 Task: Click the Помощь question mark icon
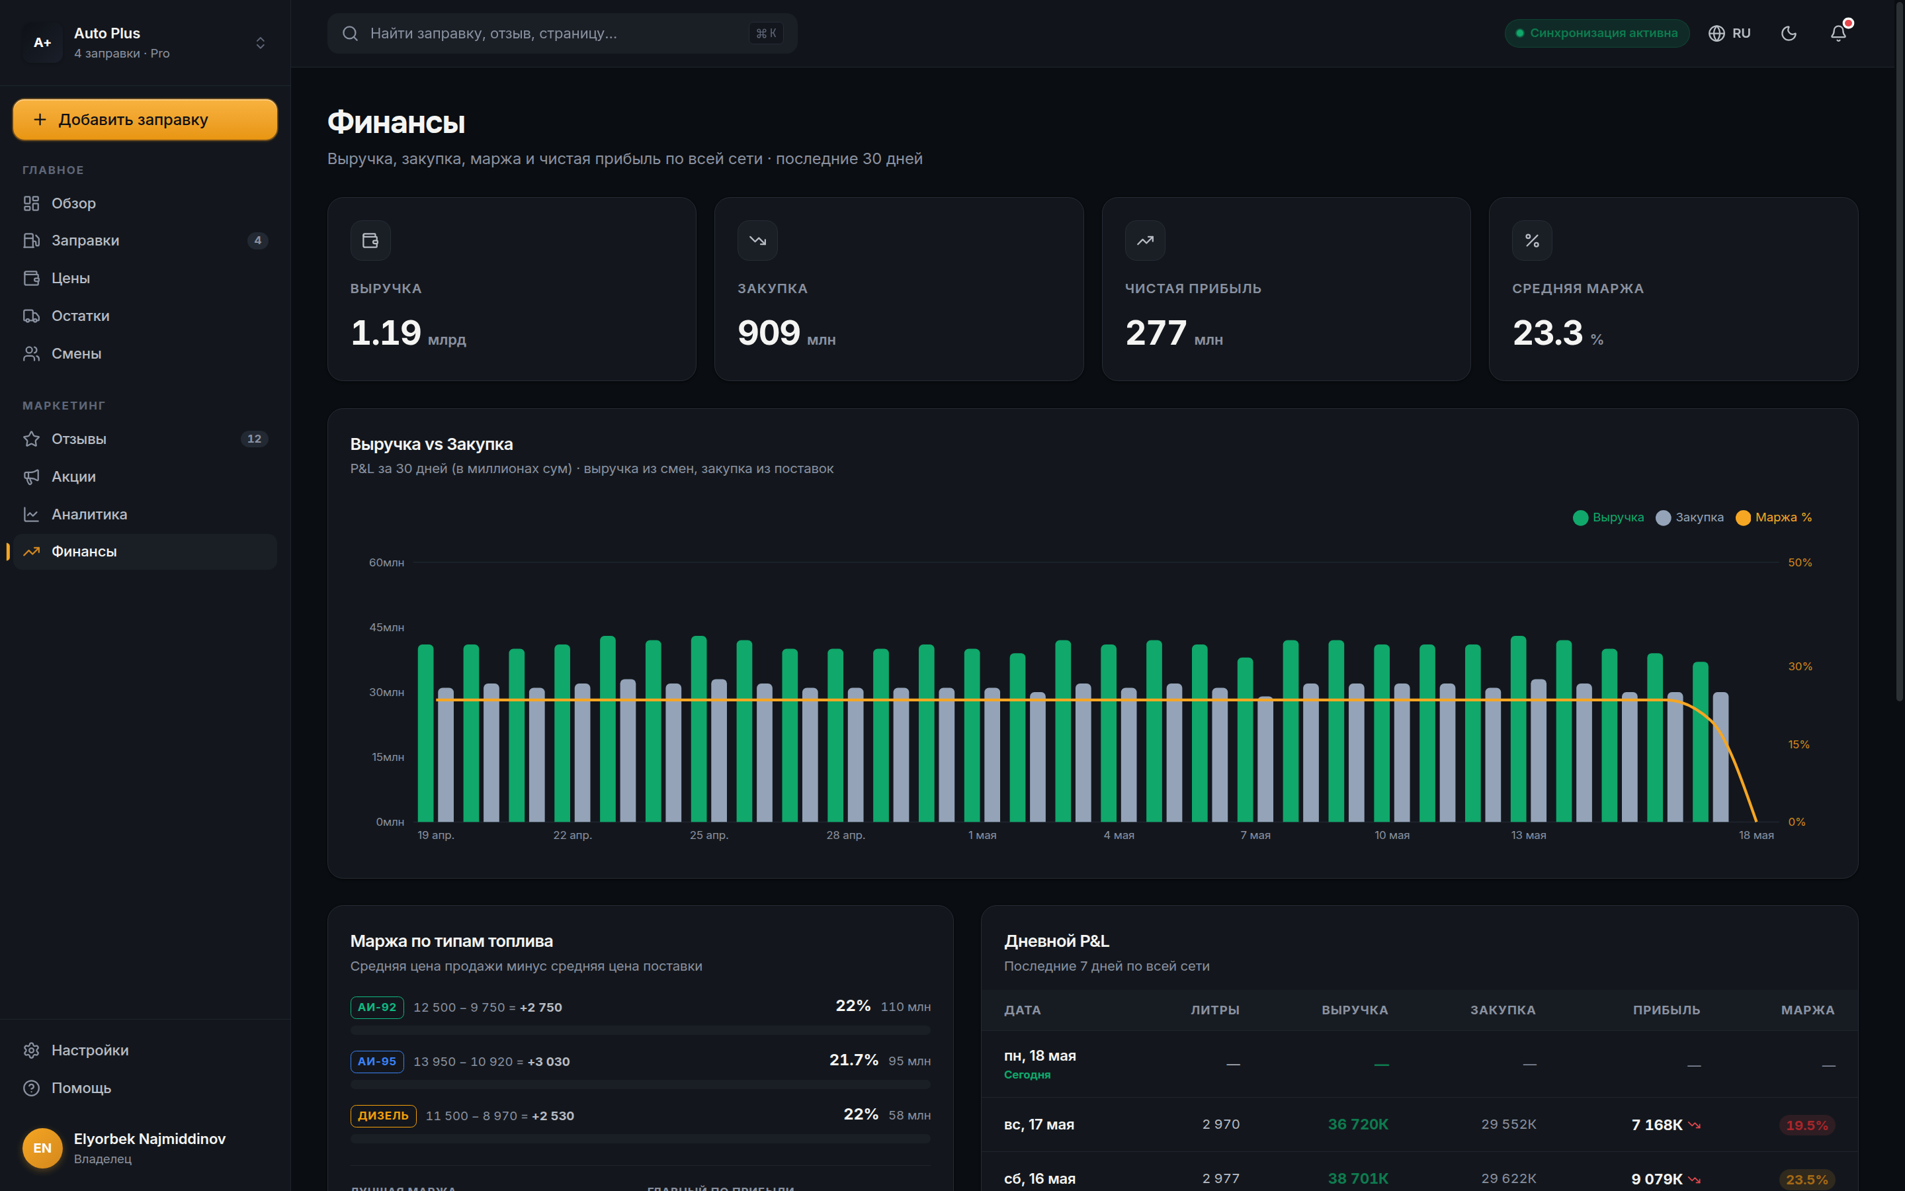tap(32, 1088)
